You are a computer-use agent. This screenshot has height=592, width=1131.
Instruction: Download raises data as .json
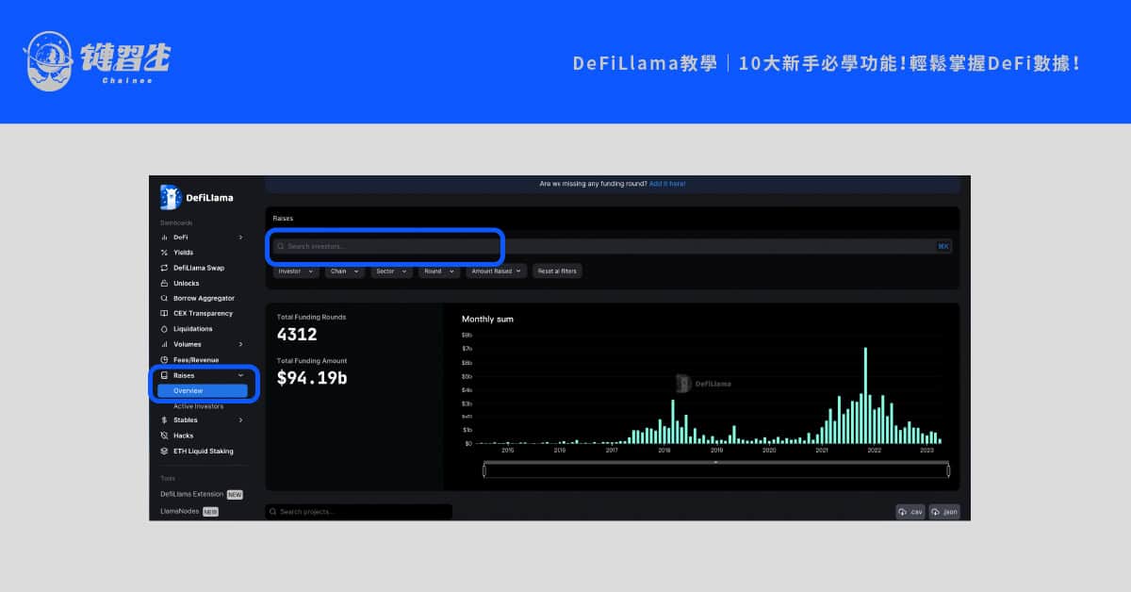coord(944,512)
